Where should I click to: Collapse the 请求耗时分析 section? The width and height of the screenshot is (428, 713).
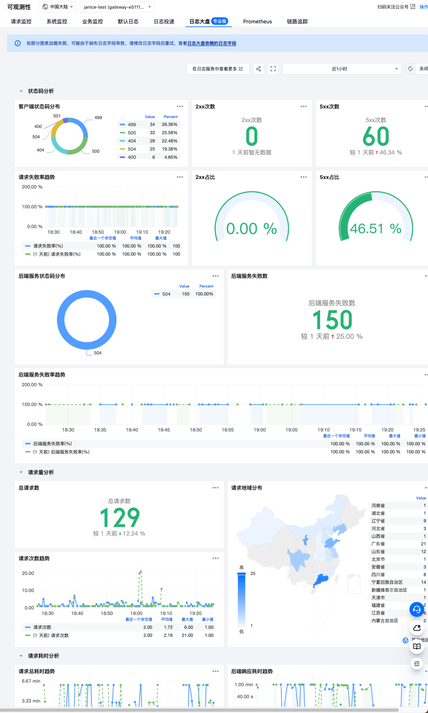21,656
